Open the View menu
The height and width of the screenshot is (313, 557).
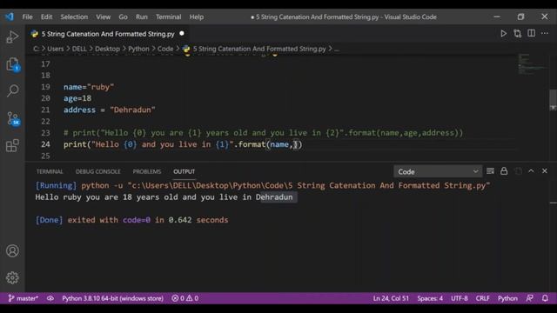pyautogui.click(x=103, y=17)
